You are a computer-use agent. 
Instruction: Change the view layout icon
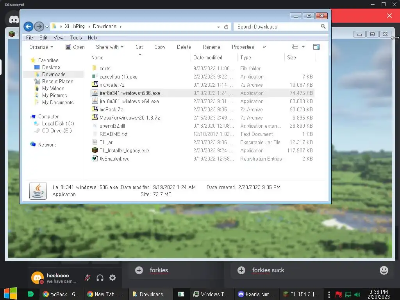295,47
